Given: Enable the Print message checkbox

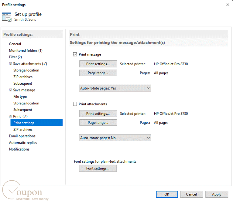Looking at the screenshot, I should pyautogui.click(x=75, y=54).
